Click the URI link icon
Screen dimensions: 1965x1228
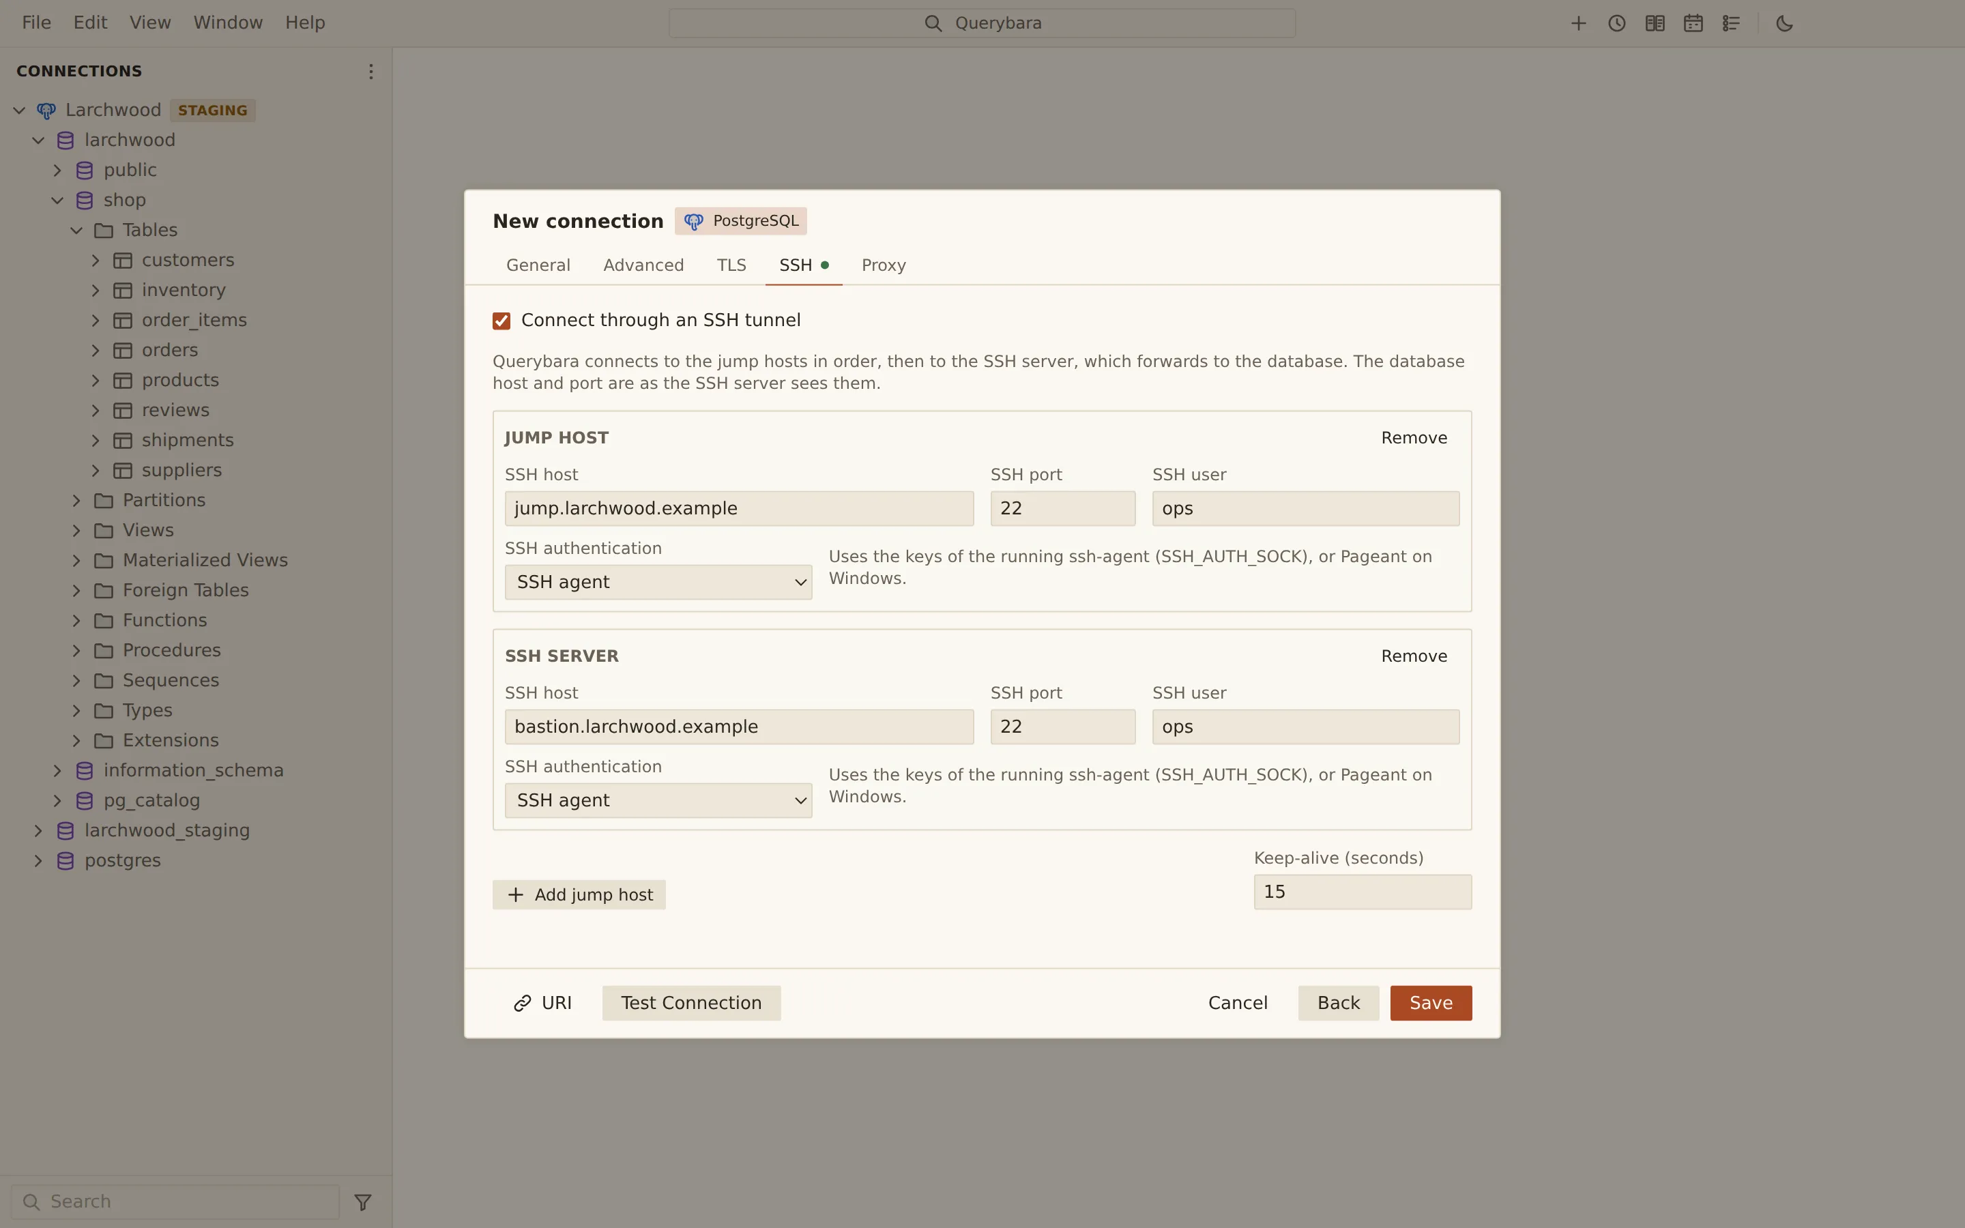point(522,1004)
